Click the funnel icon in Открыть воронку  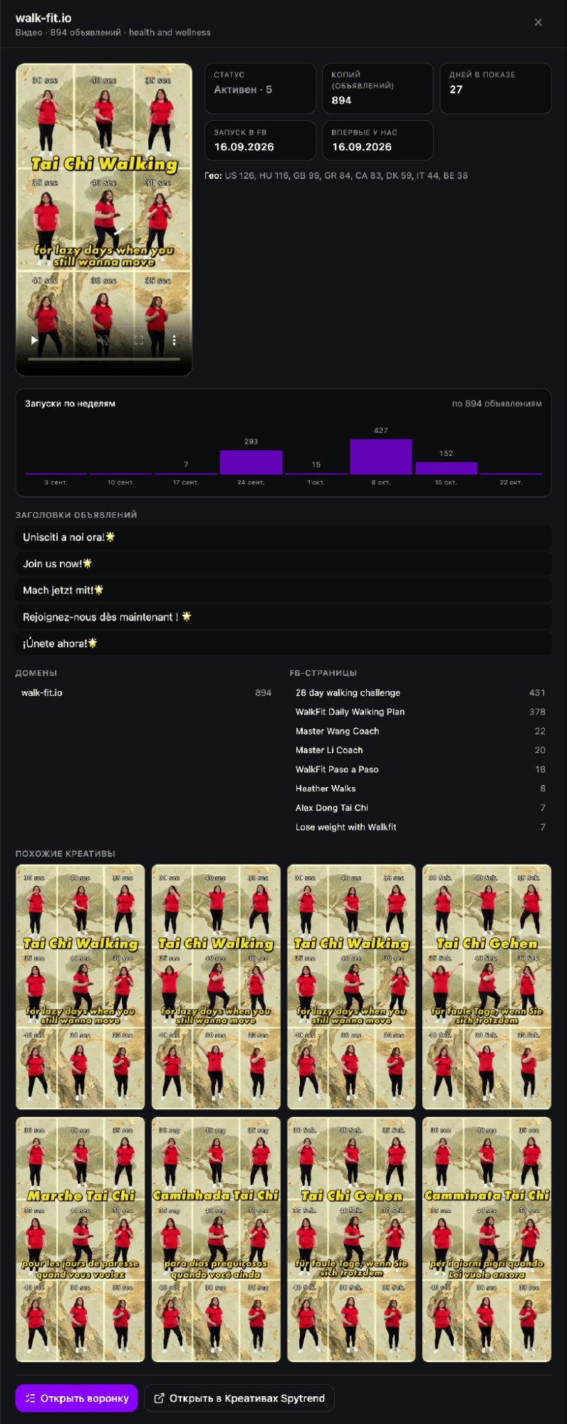pyautogui.click(x=30, y=1398)
